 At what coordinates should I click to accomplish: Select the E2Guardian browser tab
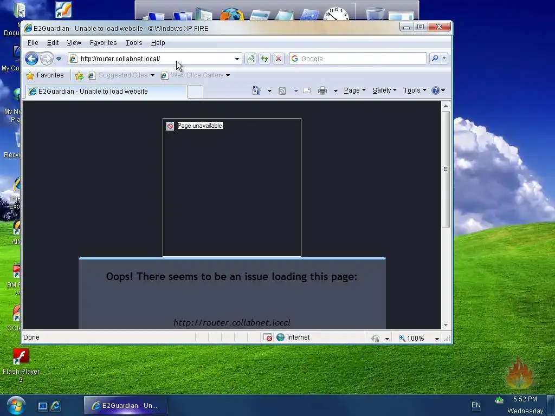(106, 91)
